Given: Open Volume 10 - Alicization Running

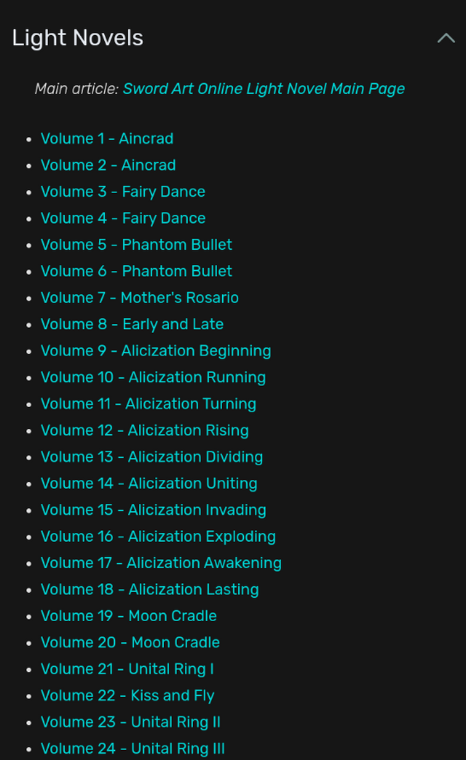Looking at the screenshot, I should pos(153,378).
